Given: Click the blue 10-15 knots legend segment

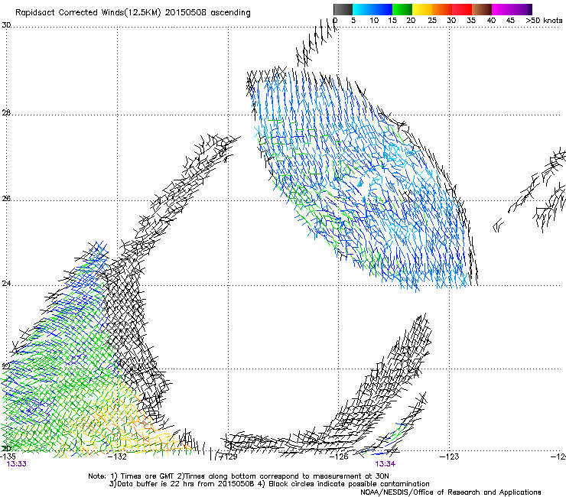Looking at the screenshot, I should click(x=382, y=9).
